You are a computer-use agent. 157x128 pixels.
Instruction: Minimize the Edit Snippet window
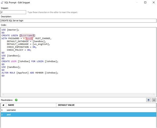pos(137,2)
